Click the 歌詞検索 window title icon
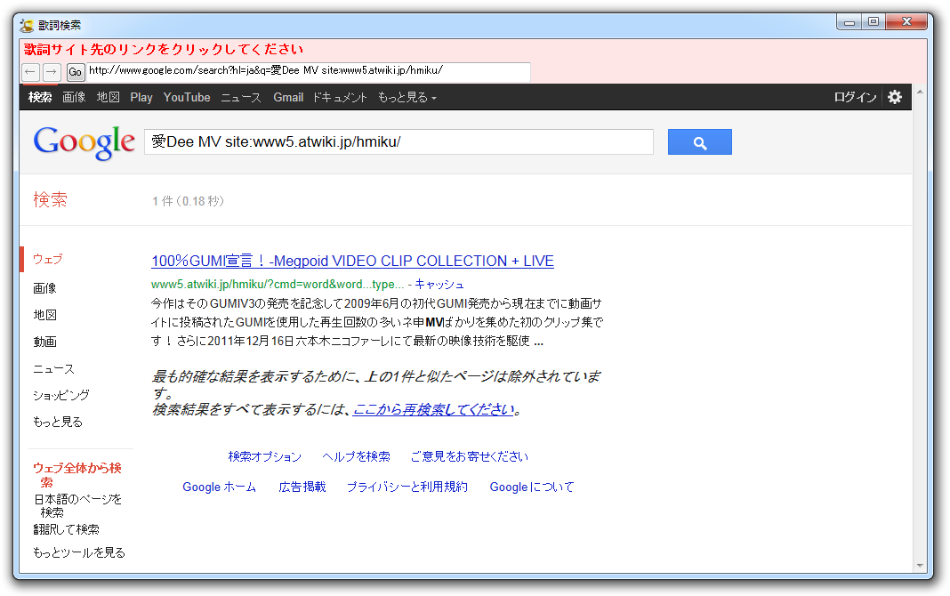Viewport: 950px width, 596px height. [x=27, y=25]
